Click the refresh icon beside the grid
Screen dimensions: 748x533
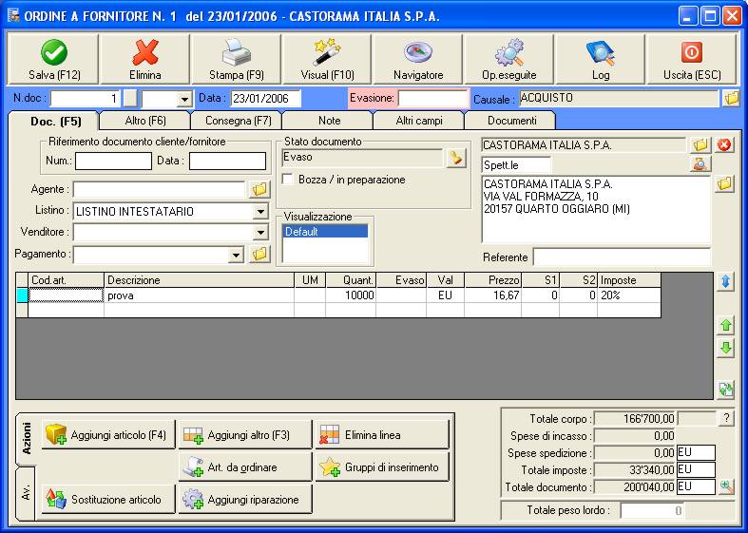(x=725, y=390)
